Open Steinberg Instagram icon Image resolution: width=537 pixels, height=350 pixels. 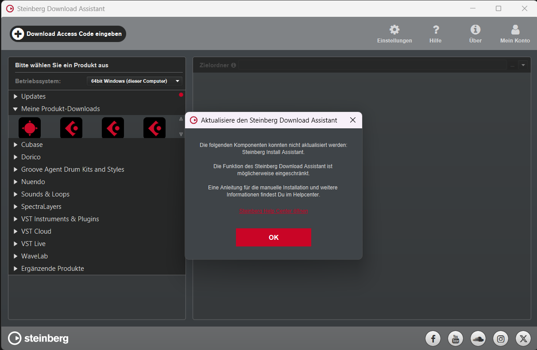click(x=501, y=339)
